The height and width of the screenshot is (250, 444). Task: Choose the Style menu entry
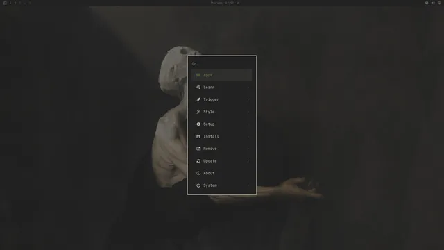pyautogui.click(x=222, y=112)
